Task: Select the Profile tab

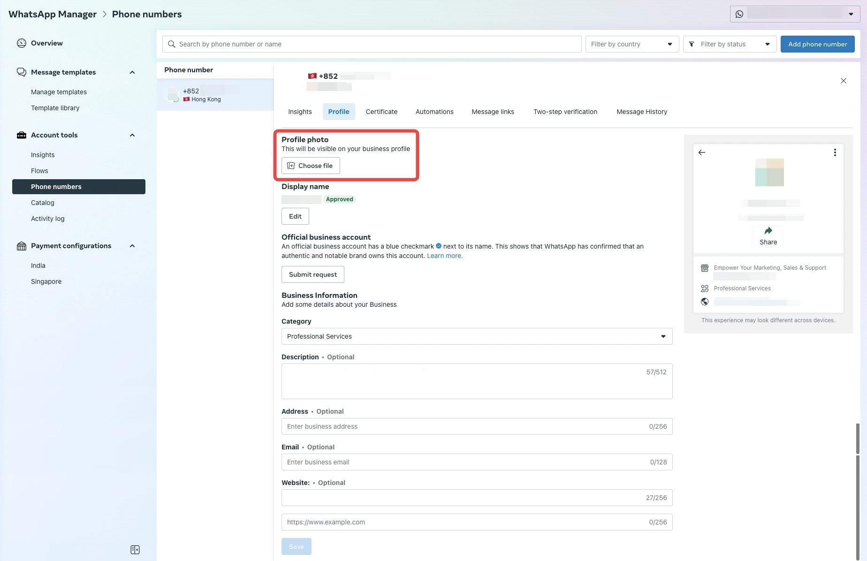Action: pos(339,112)
